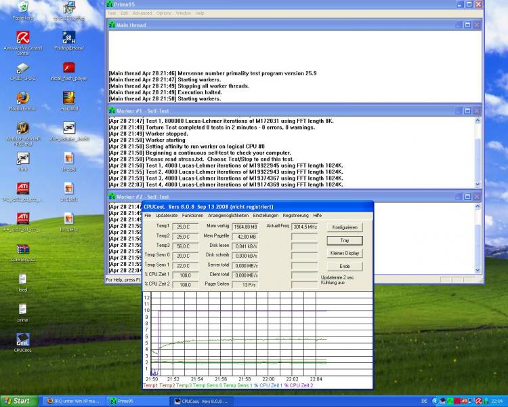The width and height of the screenshot is (508, 407).
Task: Click Worker #2 scrollbar up arrow
Action: click(x=478, y=206)
